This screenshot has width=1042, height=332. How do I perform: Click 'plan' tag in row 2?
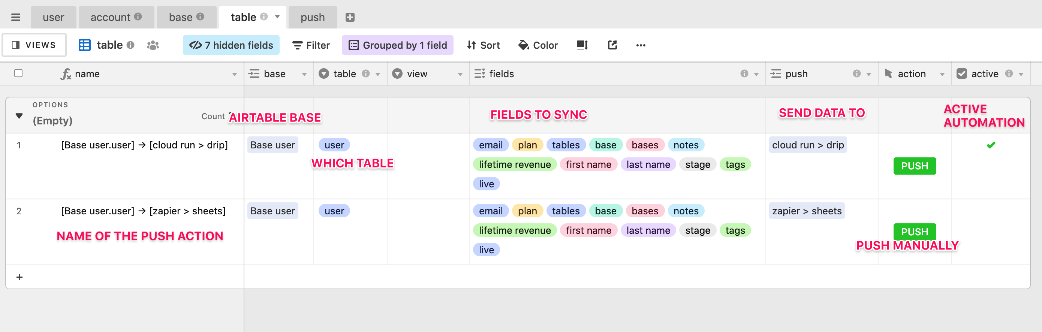point(527,211)
